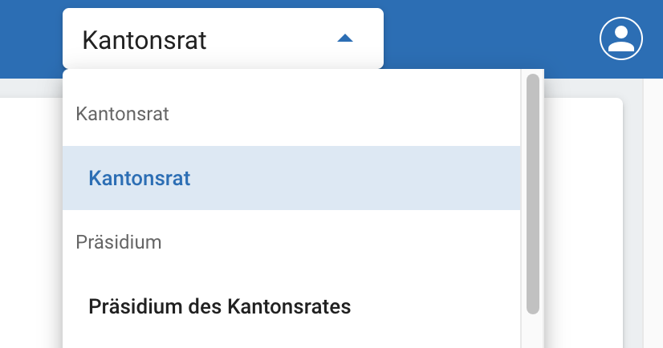663x348 pixels.
Task: Click the blank space beside Kantonsrat group heading
Action: tap(337, 114)
